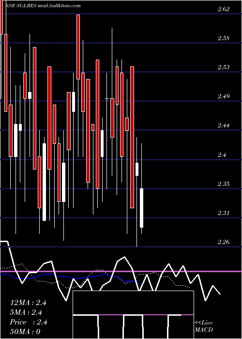
Task: Click the 'Price : 2.4' readout
Action: point(29,322)
